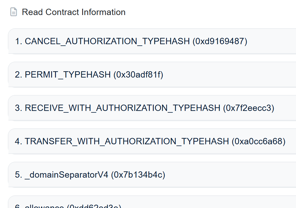Image resolution: width=296 pixels, height=208 pixels.
Task: Click the document icon beside Read Contract Information
Action: click(14, 12)
